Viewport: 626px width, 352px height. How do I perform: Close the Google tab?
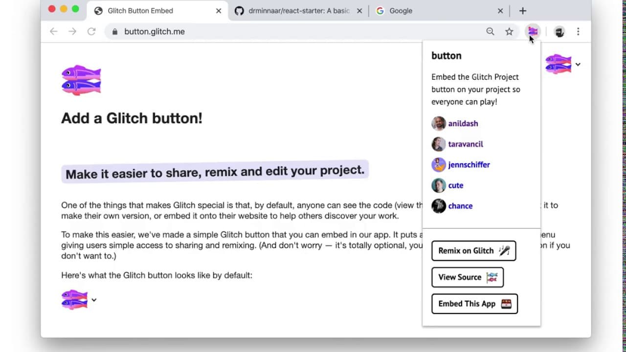(500, 11)
